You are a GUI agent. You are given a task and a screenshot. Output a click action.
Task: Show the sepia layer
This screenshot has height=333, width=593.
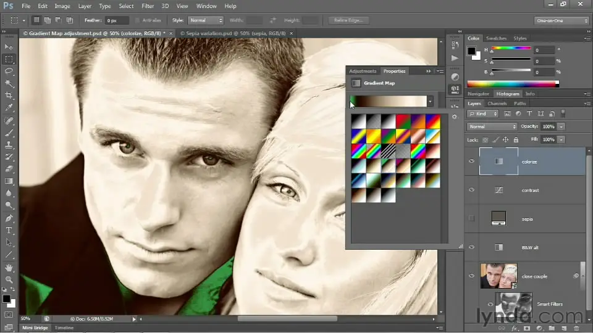[x=472, y=218]
